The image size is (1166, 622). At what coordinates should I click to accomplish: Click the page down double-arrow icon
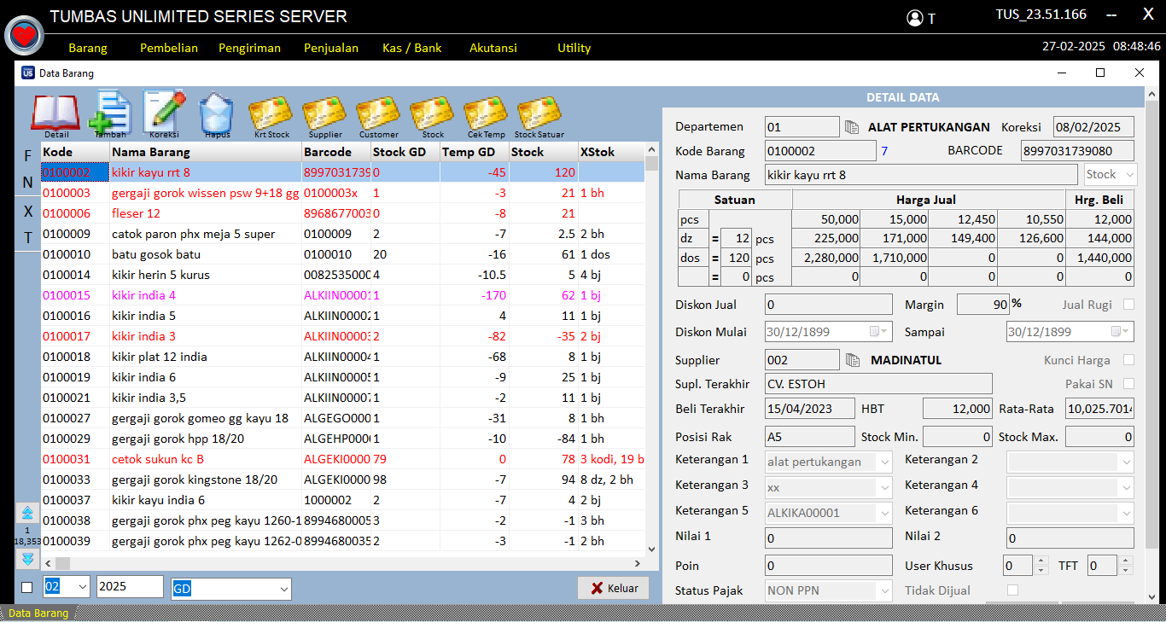point(27,558)
